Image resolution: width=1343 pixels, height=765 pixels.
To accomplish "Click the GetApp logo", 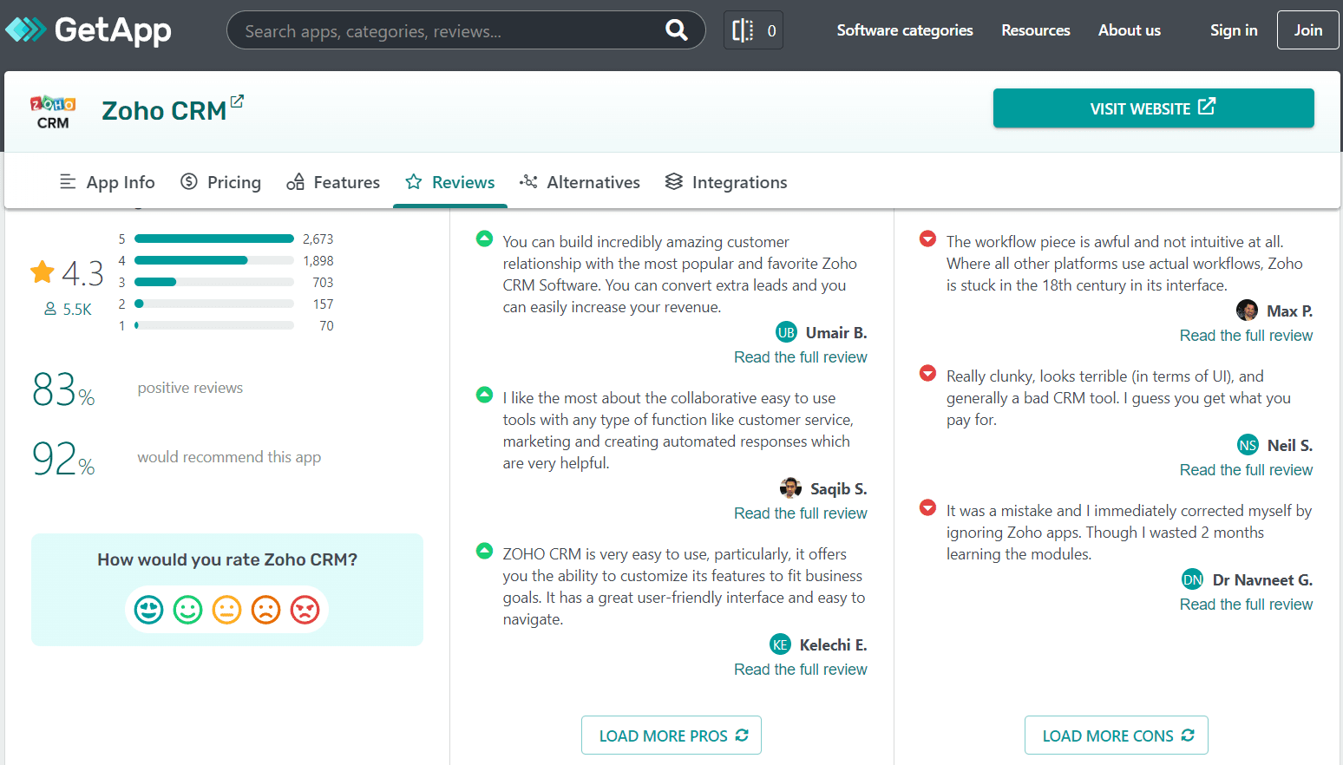I will (87, 29).
